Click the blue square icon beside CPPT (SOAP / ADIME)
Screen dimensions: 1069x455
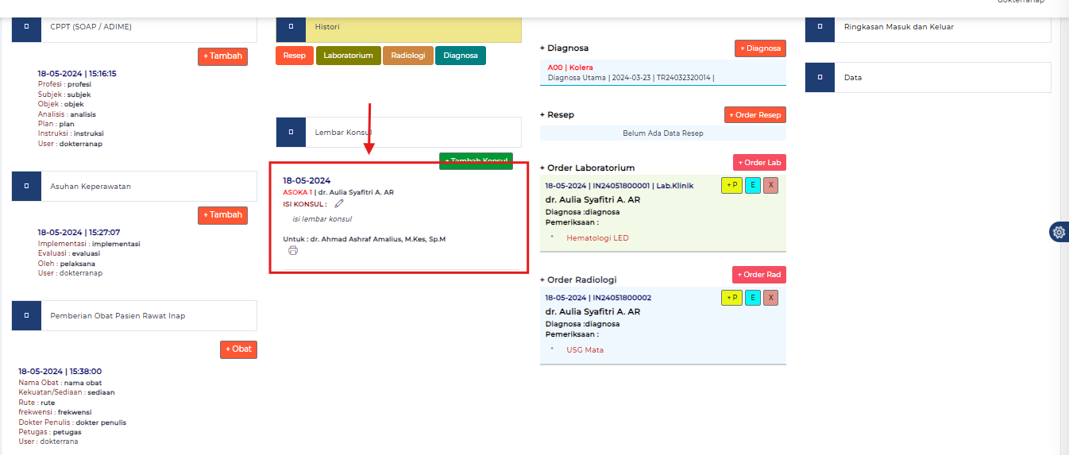coord(26,27)
